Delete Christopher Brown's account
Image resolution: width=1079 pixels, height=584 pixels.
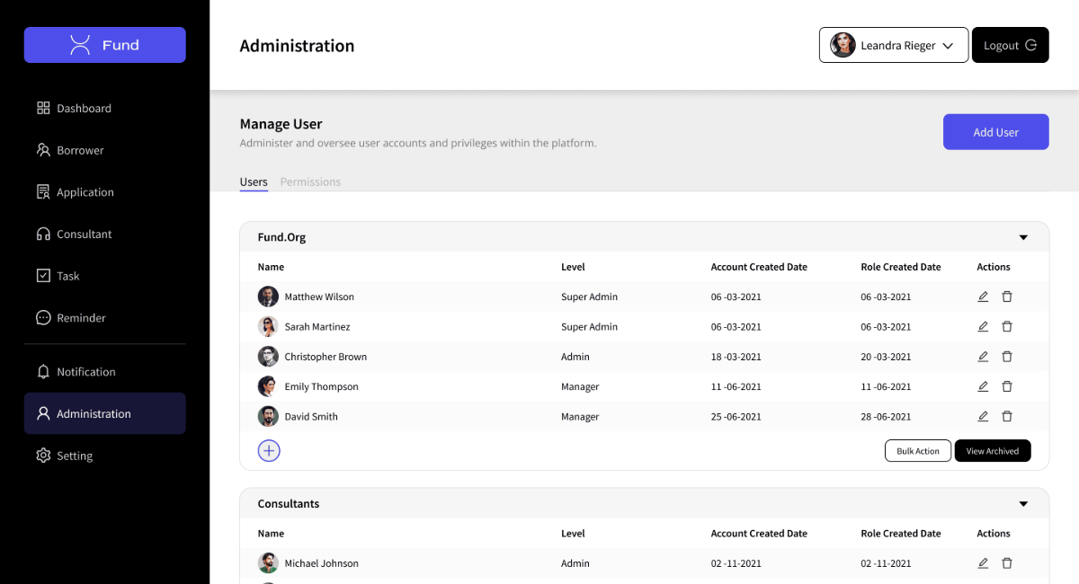(x=1007, y=357)
